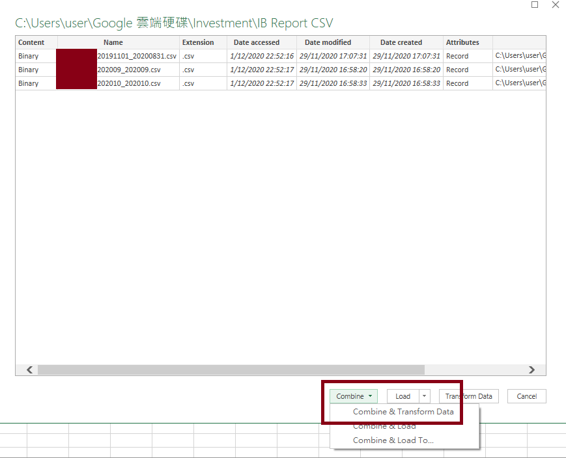Select file 20191101_20200831.csv
Image resolution: width=566 pixels, height=458 pixels.
click(x=137, y=56)
